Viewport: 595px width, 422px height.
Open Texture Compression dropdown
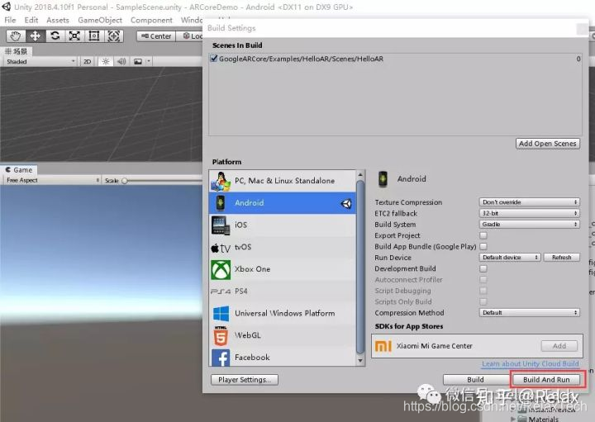tap(529, 202)
